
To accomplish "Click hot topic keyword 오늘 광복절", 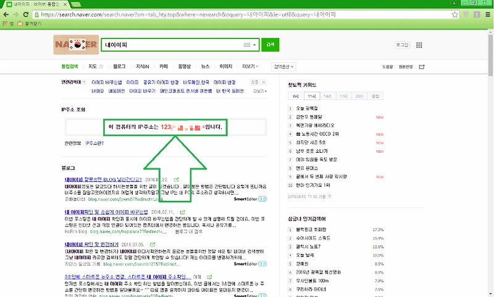I will (x=307, y=108).
